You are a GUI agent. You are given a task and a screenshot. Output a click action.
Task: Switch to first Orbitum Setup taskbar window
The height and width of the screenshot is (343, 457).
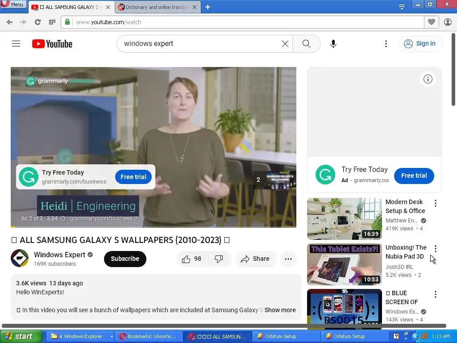click(x=286, y=336)
